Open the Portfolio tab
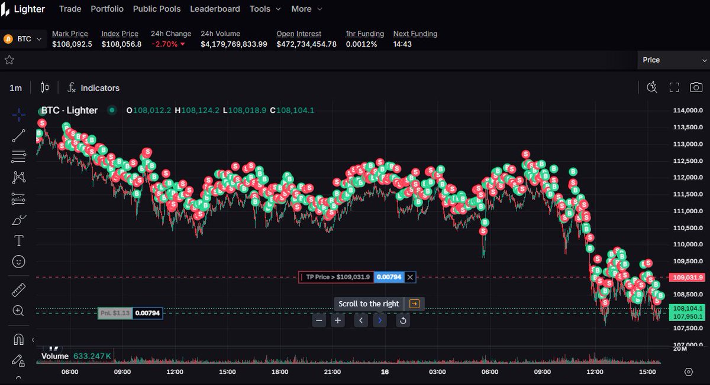Viewport: 710px width, 385px height. tap(107, 9)
